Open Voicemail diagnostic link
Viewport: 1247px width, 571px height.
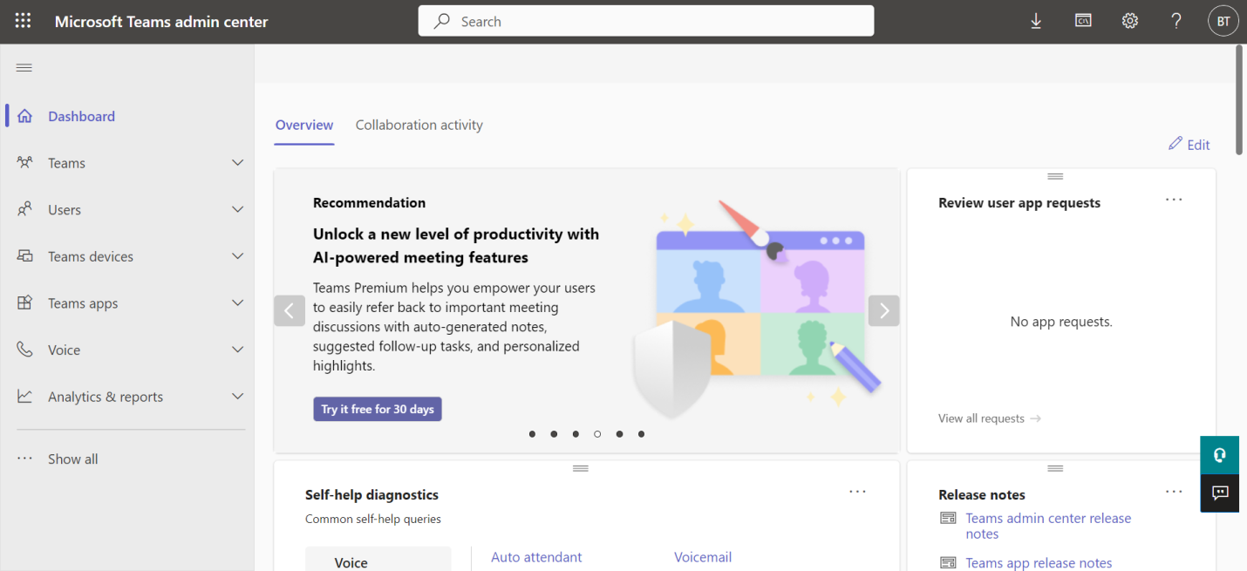pos(703,557)
